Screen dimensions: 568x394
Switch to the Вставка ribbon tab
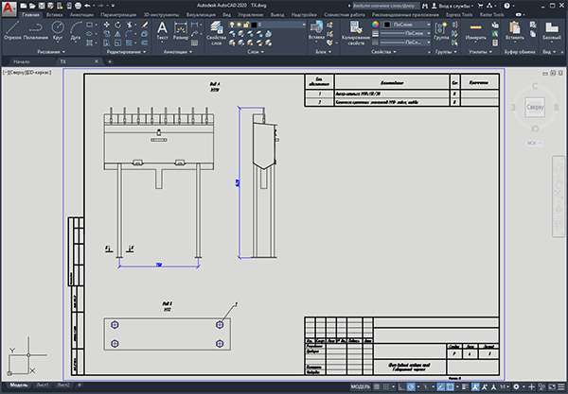pos(54,15)
